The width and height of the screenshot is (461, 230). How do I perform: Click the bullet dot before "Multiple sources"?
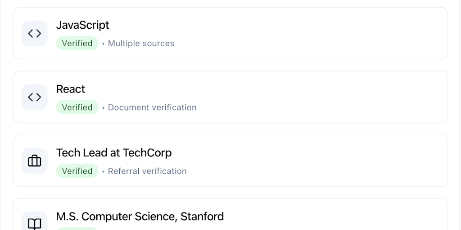pyautogui.click(x=103, y=44)
